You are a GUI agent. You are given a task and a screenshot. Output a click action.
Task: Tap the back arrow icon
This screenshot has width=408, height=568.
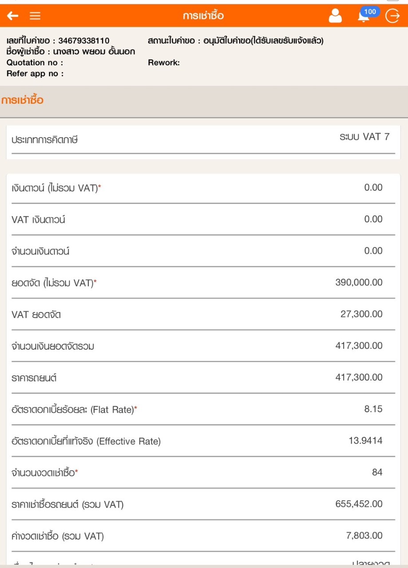coord(12,16)
